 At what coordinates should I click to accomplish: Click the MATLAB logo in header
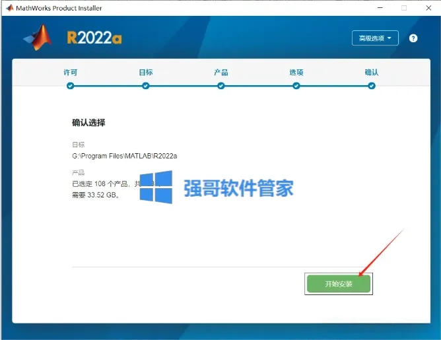[38, 38]
